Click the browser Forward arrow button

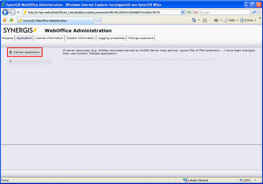[13, 12]
